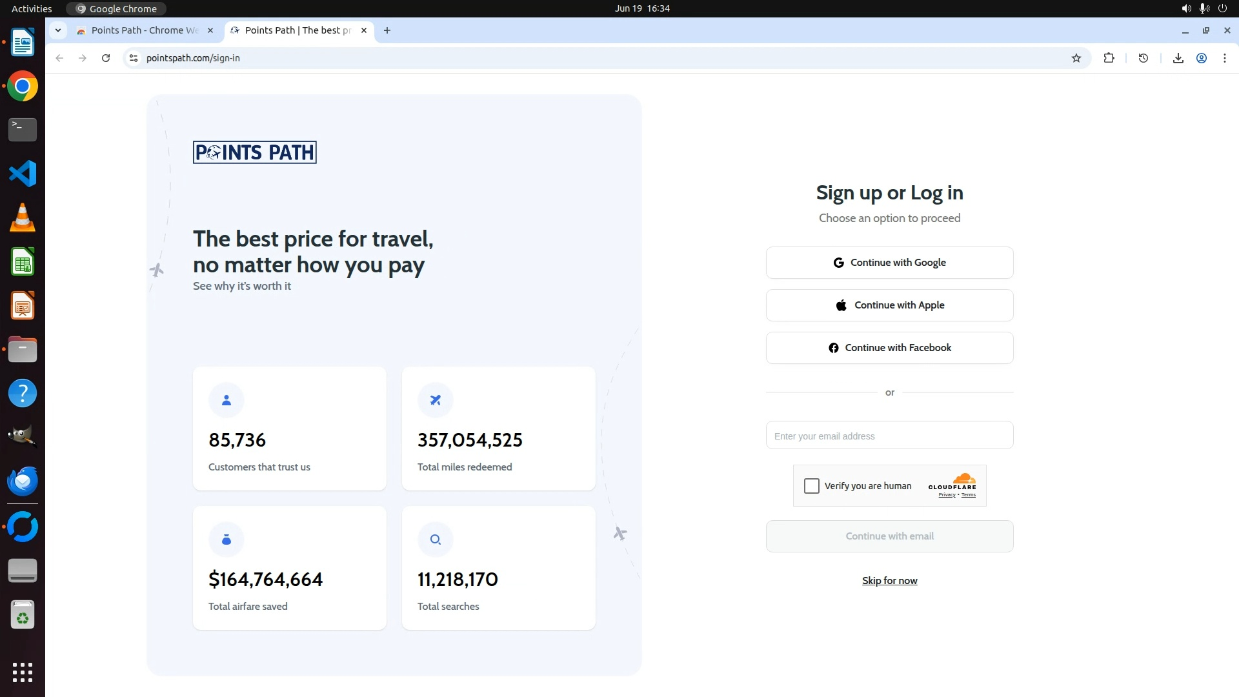Image resolution: width=1239 pixels, height=697 pixels.
Task: Reload the Points Path page
Action: coord(106,58)
